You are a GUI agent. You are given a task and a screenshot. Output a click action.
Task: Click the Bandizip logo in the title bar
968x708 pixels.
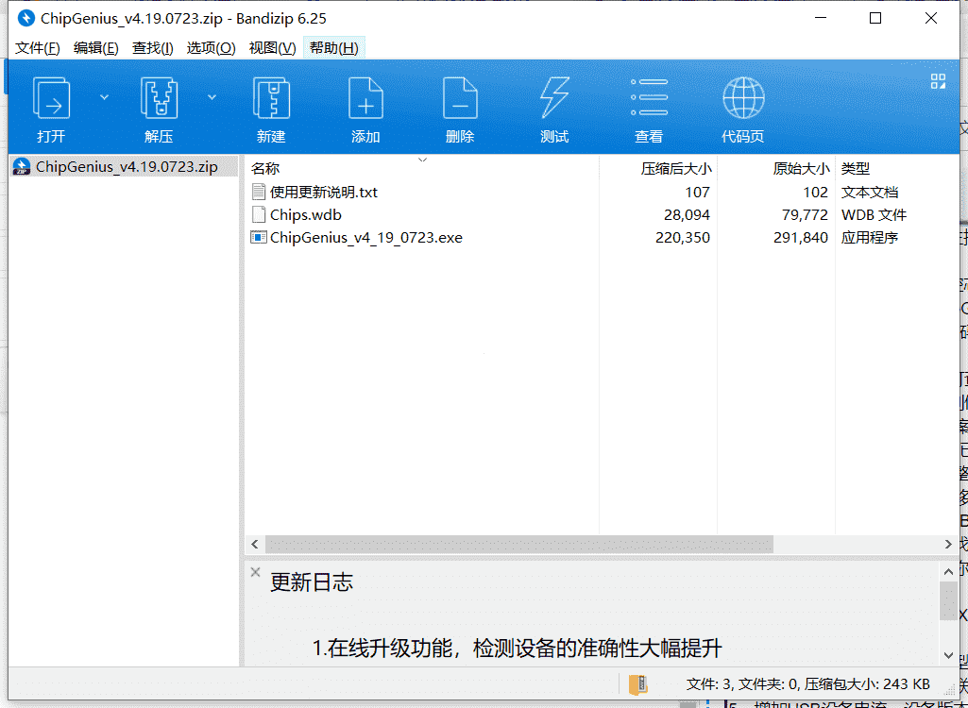[26, 19]
